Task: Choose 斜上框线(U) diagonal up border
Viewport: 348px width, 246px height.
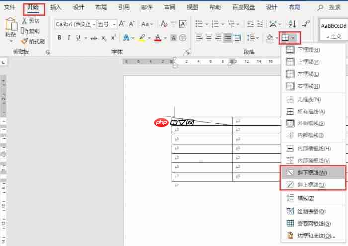Action: click(313, 185)
